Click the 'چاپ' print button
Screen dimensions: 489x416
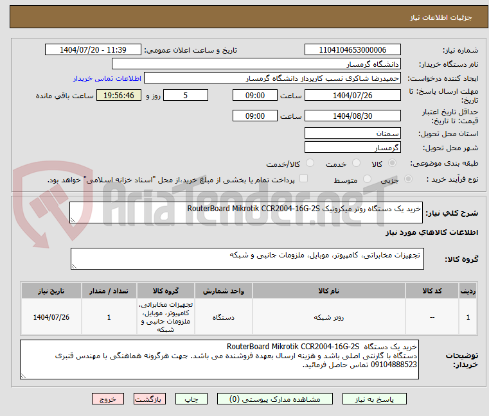(191, 399)
